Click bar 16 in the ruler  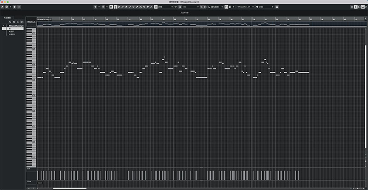72,19
